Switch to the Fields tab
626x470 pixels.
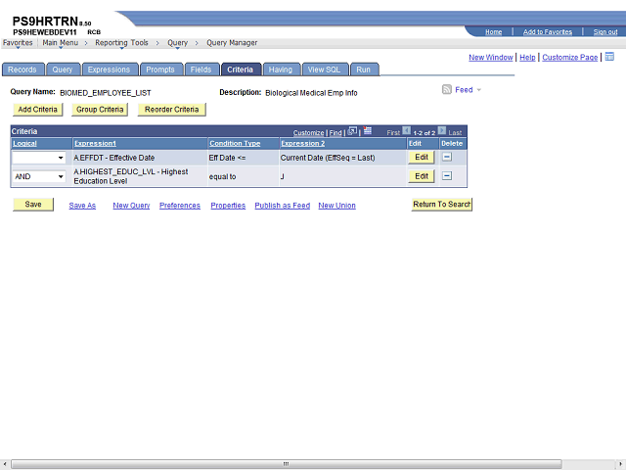click(x=201, y=70)
